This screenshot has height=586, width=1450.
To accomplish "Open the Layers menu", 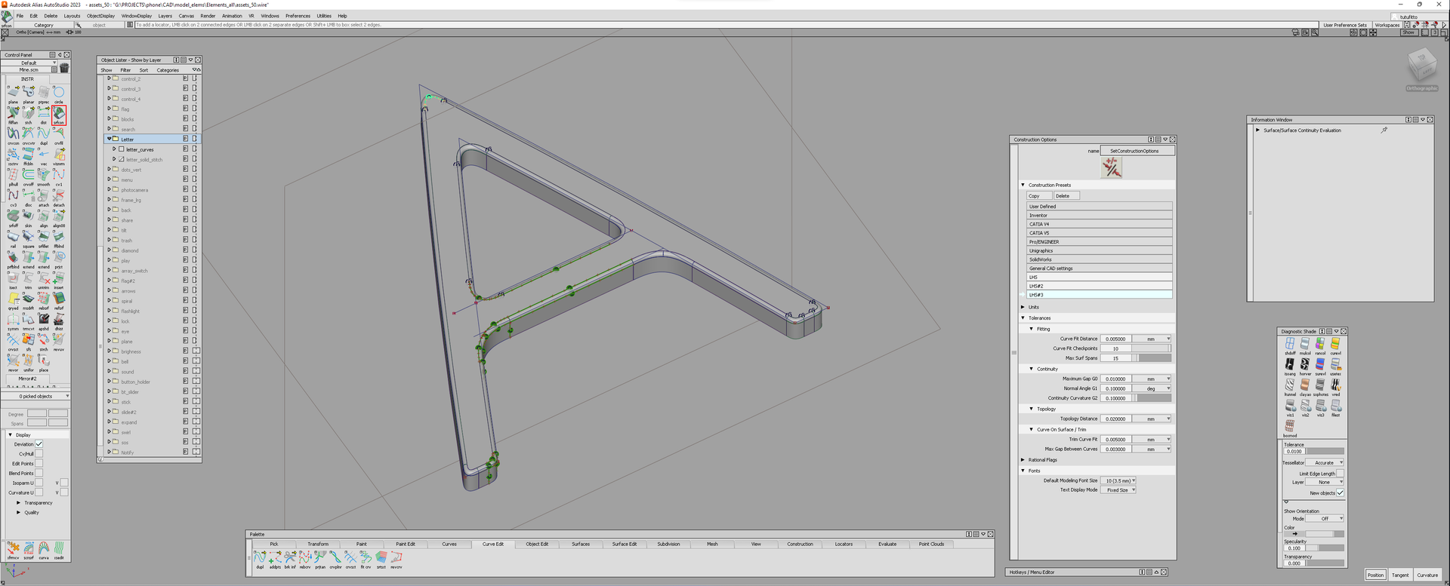I will (165, 16).
